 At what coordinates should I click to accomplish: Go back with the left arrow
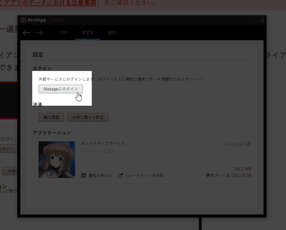[26, 33]
